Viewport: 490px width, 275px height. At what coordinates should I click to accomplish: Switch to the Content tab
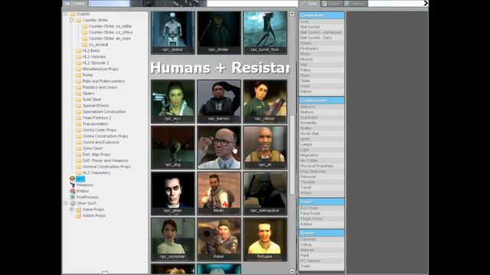pos(75,3)
